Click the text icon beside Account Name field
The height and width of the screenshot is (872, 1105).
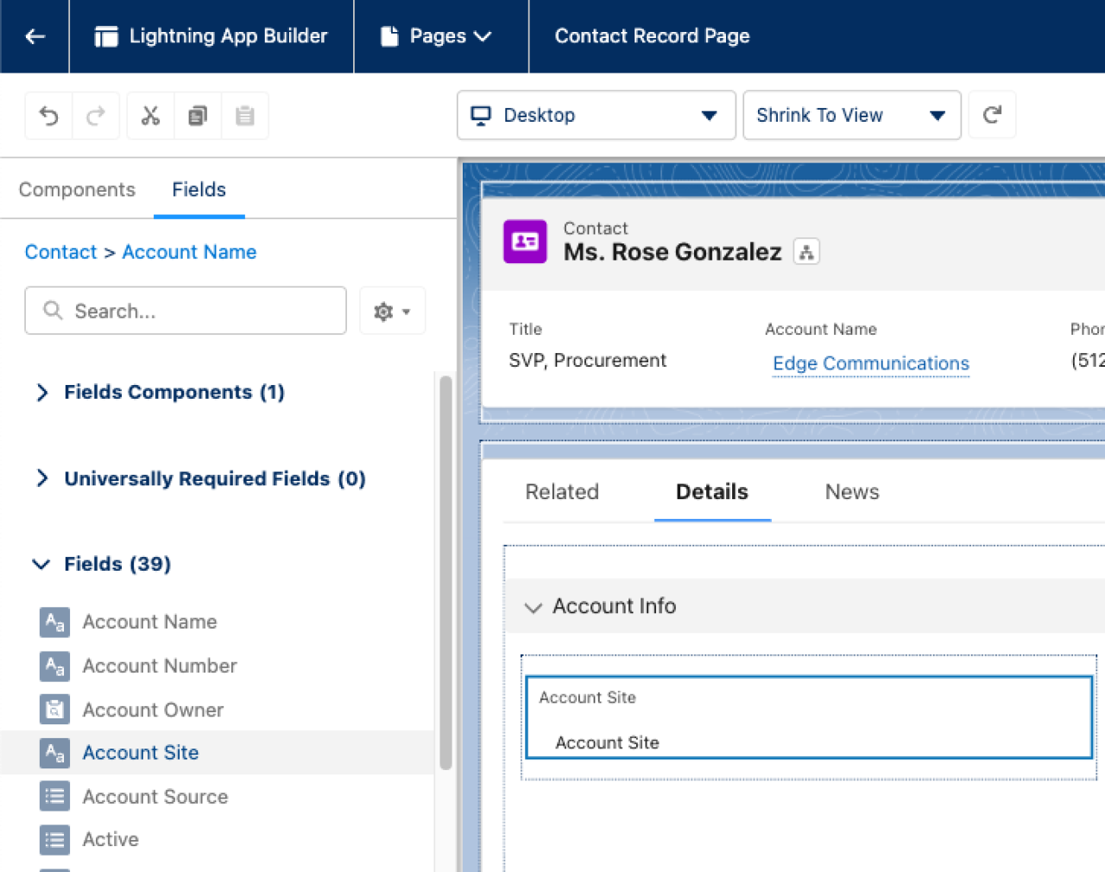pos(54,622)
